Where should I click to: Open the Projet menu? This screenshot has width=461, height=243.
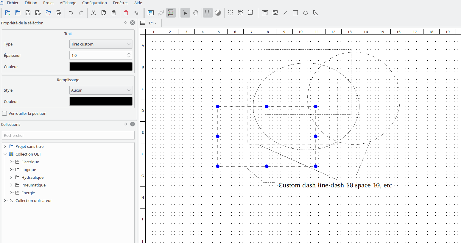click(x=49, y=3)
